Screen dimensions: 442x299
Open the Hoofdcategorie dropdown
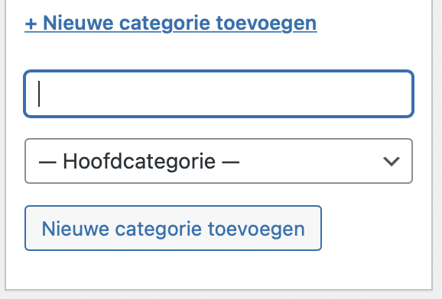pyautogui.click(x=219, y=161)
